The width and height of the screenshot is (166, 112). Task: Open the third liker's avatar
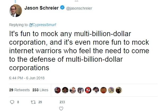click(73, 90)
